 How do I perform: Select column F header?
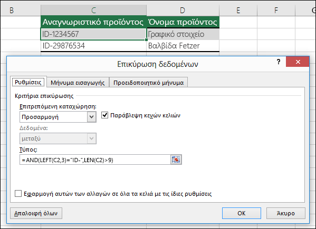click(276, 10)
